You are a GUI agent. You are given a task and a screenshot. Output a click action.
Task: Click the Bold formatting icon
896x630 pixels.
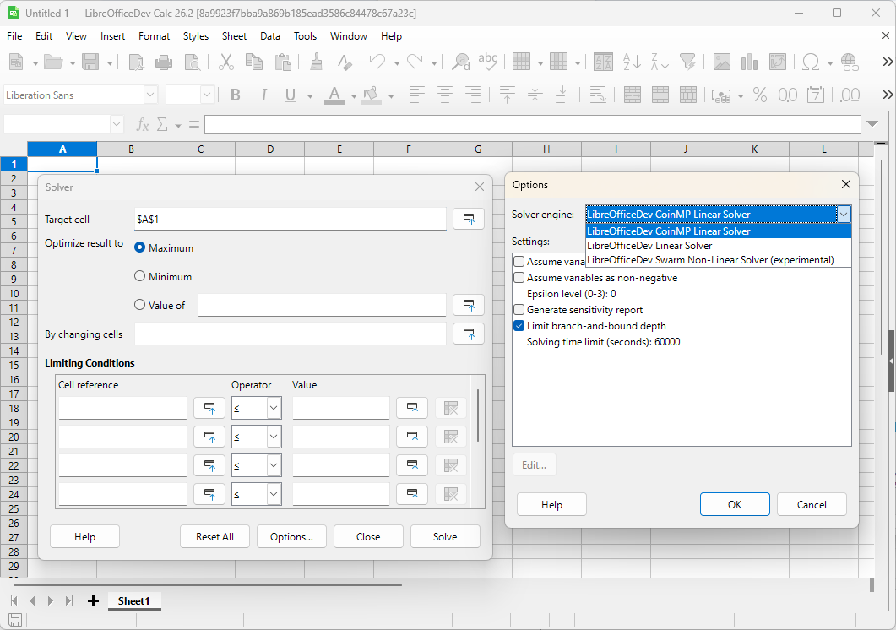pyautogui.click(x=236, y=95)
